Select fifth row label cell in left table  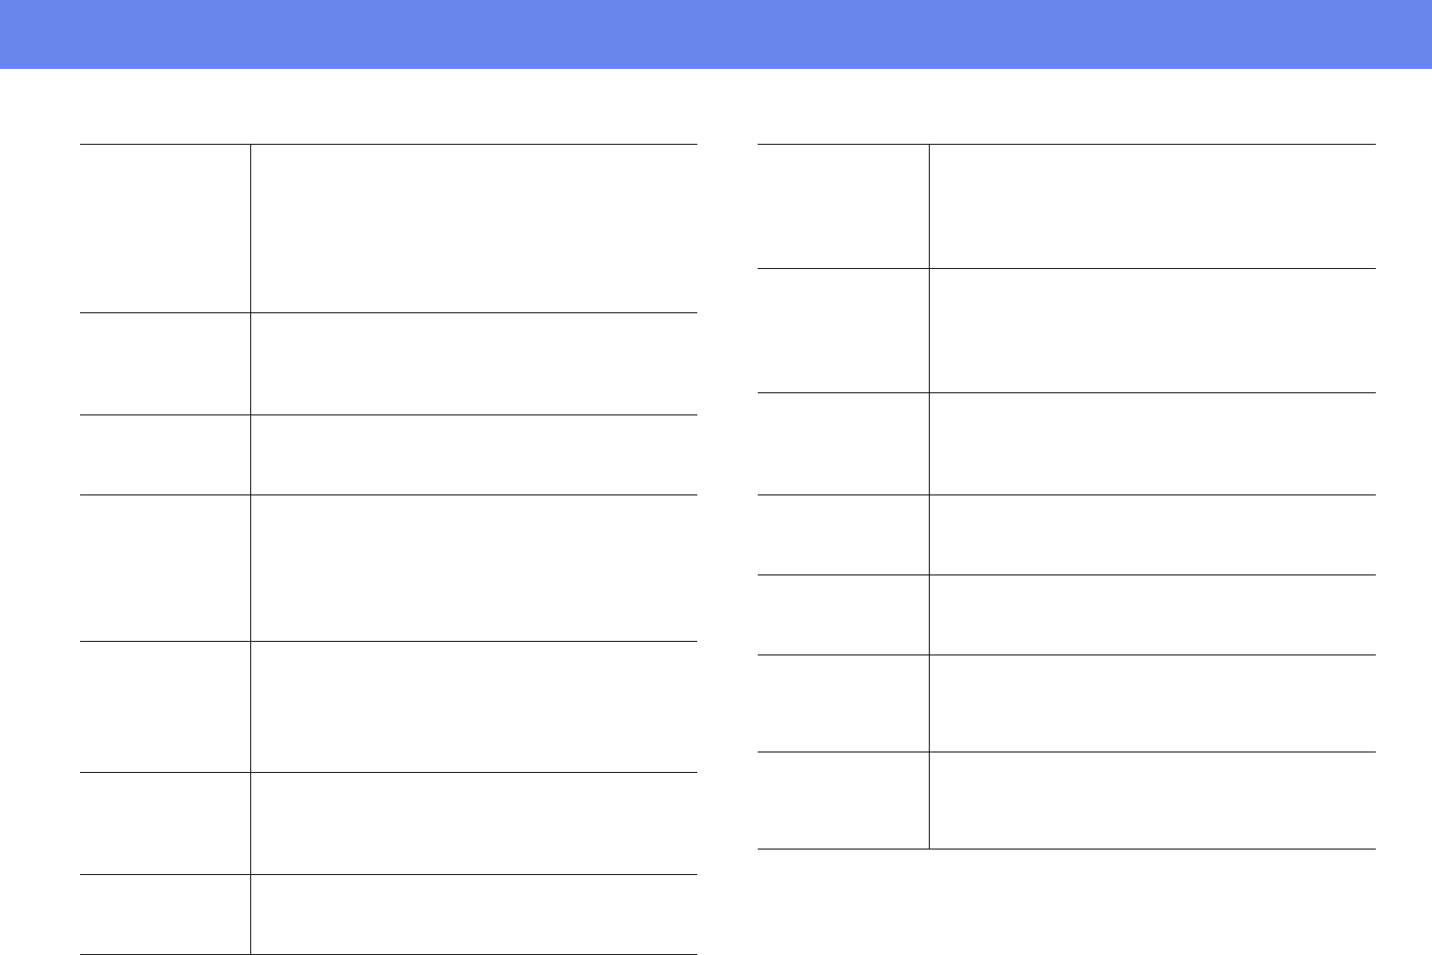tap(165, 706)
